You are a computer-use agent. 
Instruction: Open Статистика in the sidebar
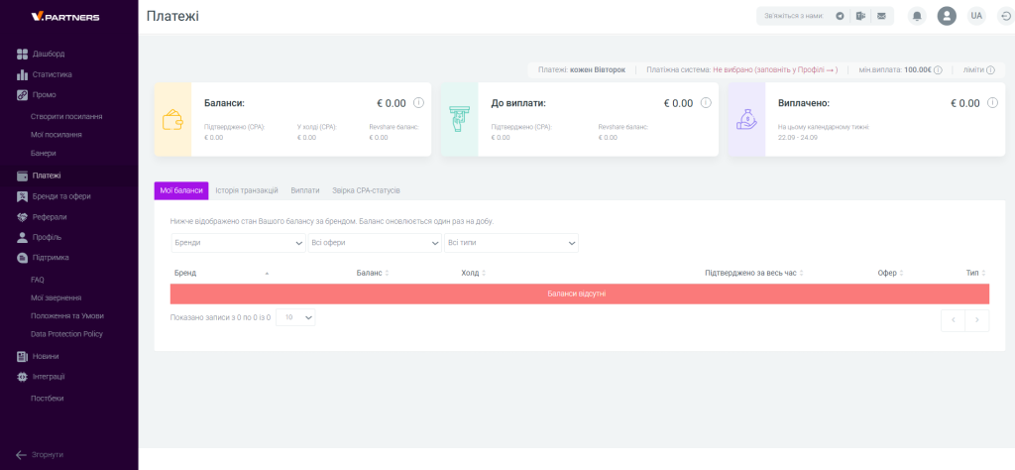pyautogui.click(x=52, y=74)
